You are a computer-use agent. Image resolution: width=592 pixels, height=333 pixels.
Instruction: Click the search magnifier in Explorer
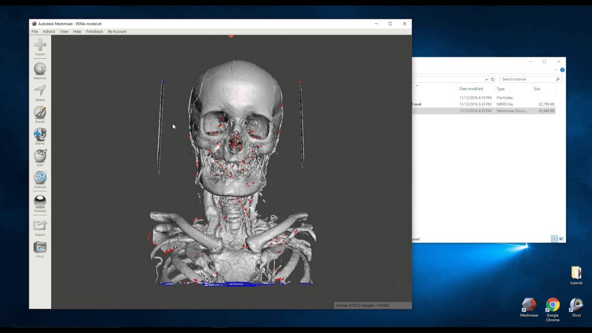pyautogui.click(x=558, y=79)
